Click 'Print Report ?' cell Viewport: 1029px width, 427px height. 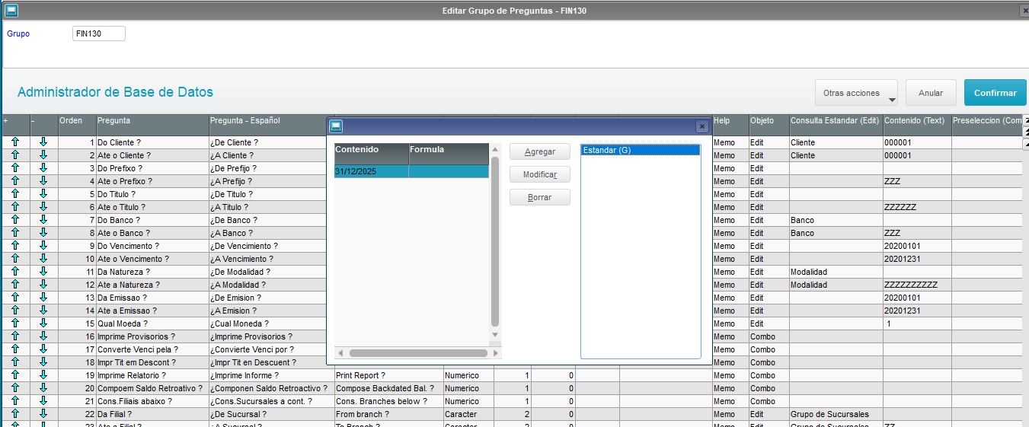pos(388,375)
